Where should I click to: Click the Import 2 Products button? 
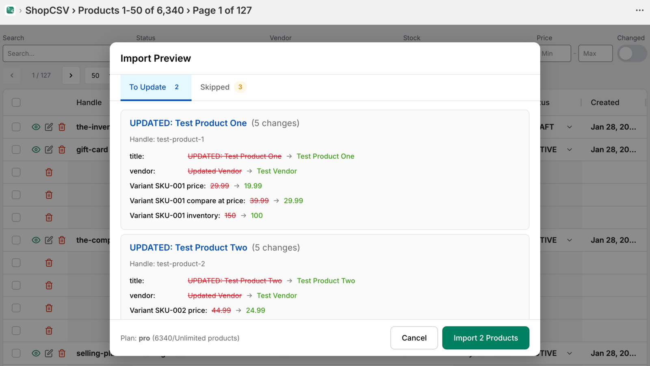point(485,338)
